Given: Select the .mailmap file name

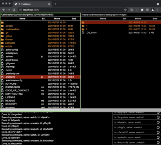Looking at the screenshot, I should coord(10,67).
